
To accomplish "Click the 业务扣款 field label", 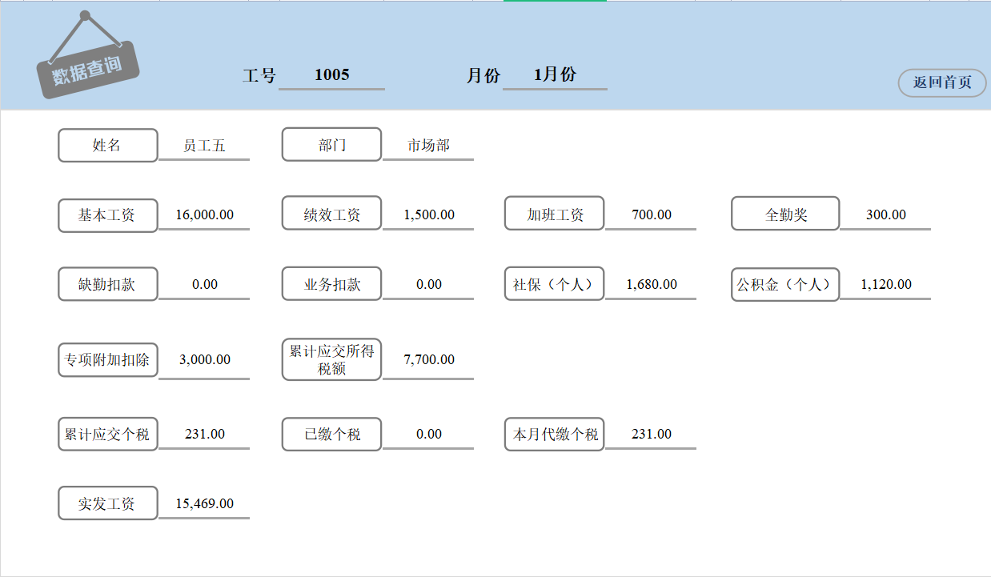I will tap(331, 283).
